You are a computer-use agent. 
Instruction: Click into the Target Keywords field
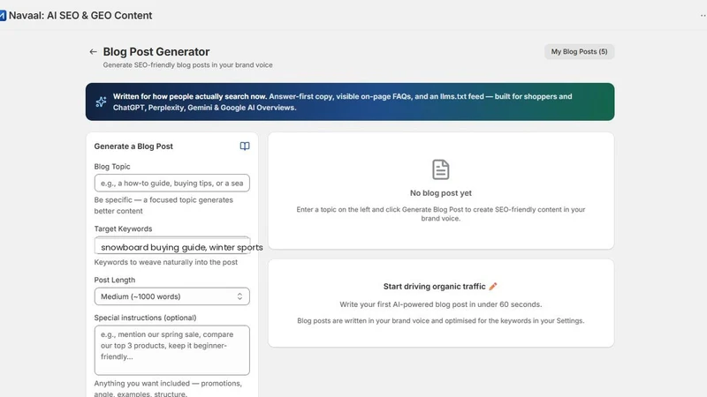tap(171, 246)
